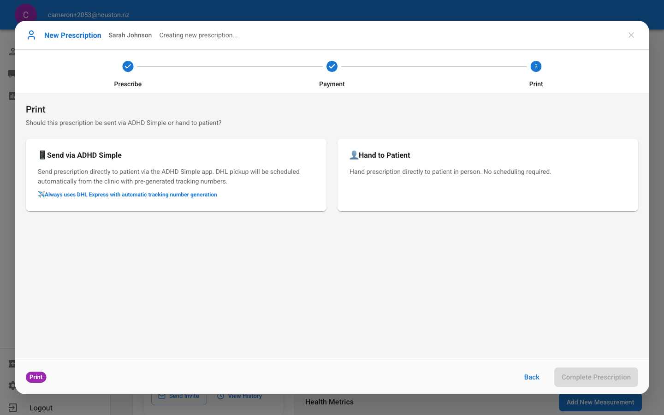Image resolution: width=664 pixels, height=415 pixels.
Task: Click the Complete Prescription button
Action: click(x=596, y=377)
